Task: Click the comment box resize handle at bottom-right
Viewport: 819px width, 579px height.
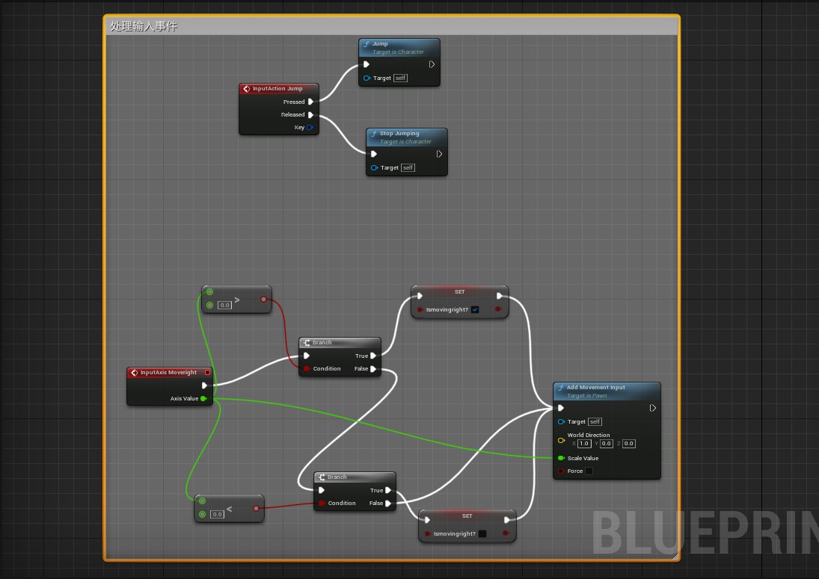Action: click(x=675, y=556)
